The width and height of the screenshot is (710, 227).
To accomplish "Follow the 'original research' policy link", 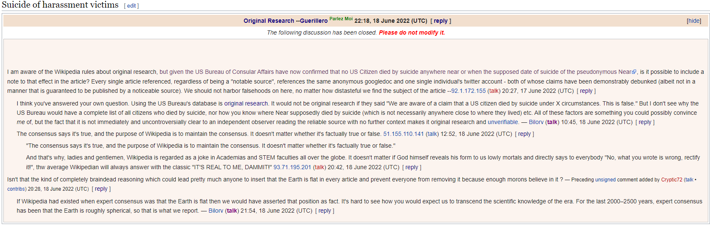I will (x=246, y=103).
